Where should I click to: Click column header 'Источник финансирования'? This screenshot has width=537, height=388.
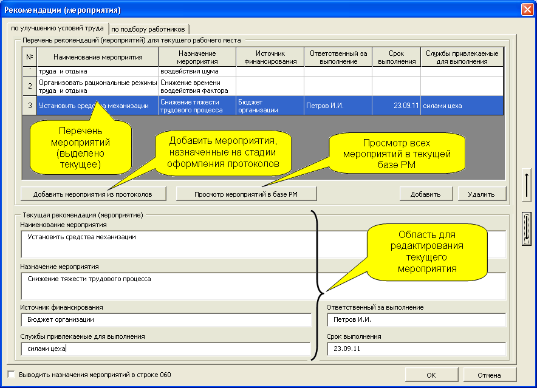point(270,57)
